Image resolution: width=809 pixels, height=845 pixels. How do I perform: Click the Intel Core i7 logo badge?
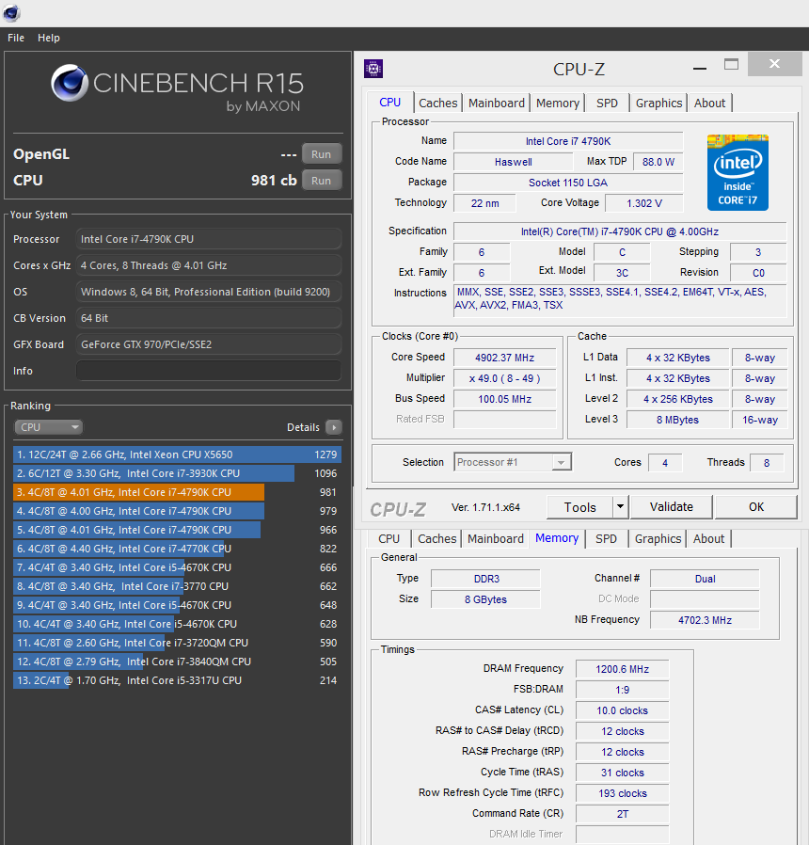[738, 172]
